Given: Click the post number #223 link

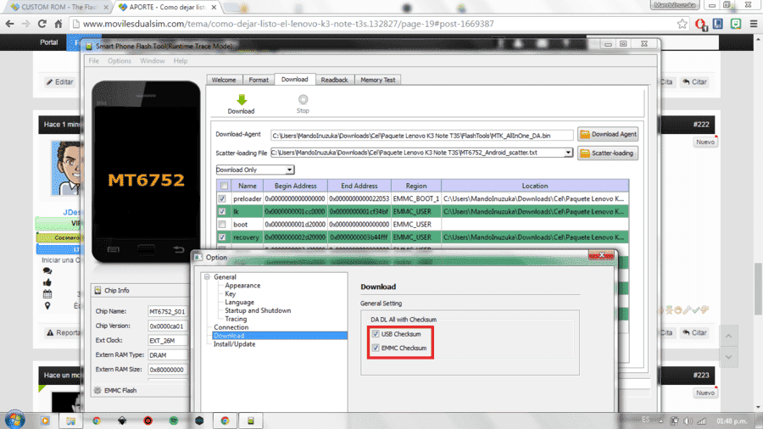Looking at the screenshot, I should pos(701,375).
